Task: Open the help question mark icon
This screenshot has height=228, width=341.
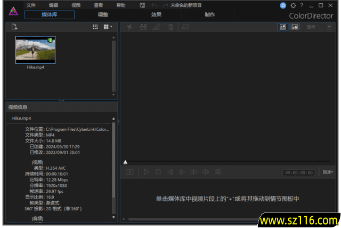Action: pos(302,5)
